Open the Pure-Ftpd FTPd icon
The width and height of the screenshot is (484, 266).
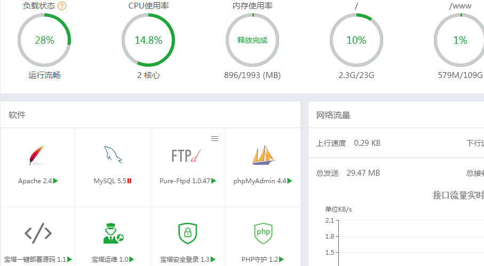tap(186, 155)
